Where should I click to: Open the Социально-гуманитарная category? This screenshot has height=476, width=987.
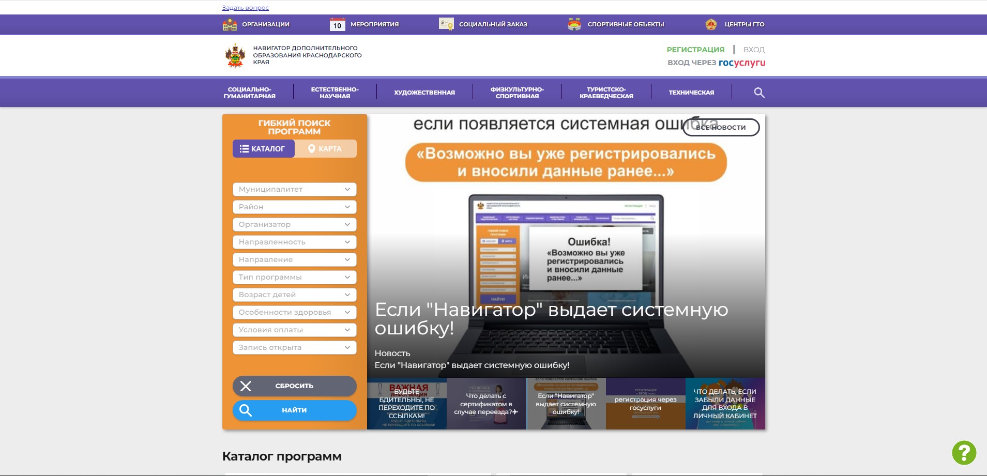point(249,93)
